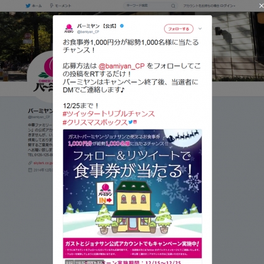
Task: Expand the tweet options chevron
Action: click(200, 29)
